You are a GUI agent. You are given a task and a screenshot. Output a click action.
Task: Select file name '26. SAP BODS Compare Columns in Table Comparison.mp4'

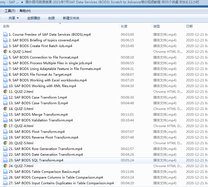tap(56, 177)
